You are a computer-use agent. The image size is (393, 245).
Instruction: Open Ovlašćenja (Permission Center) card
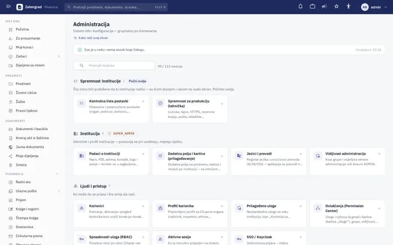[x=347, y=213]
